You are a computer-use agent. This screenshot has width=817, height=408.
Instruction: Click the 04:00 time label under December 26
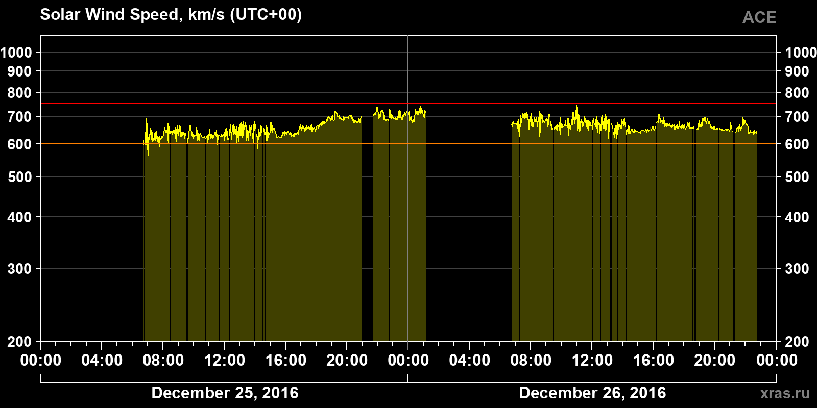click(470, 361)
